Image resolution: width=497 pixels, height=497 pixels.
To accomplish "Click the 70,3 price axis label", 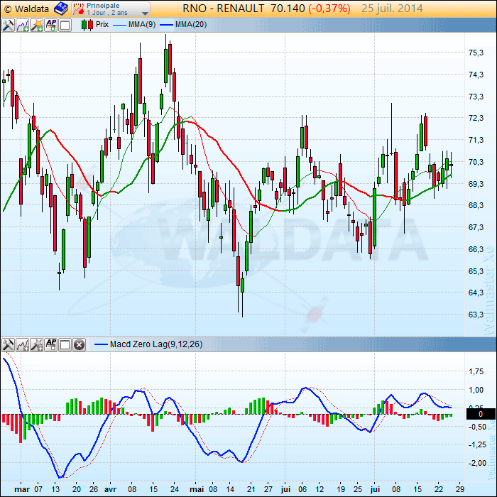I will 476,162.
